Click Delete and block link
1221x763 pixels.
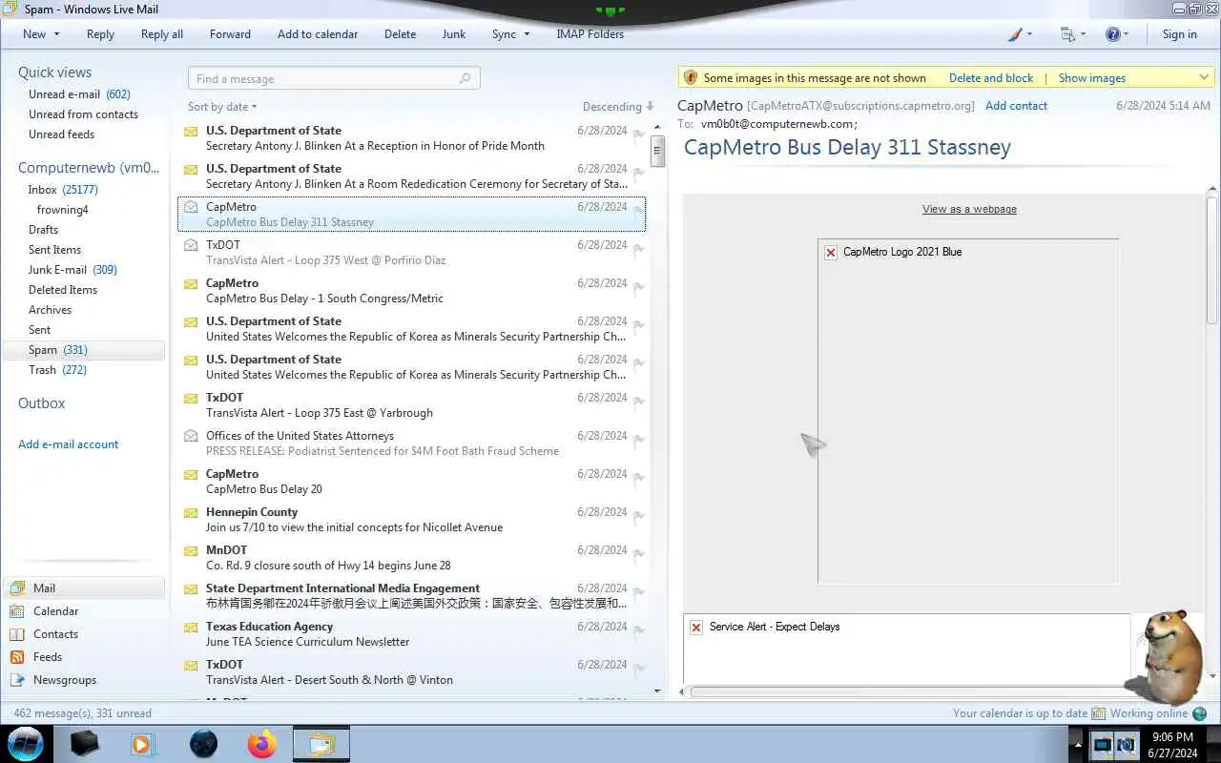tap(991, 78)
